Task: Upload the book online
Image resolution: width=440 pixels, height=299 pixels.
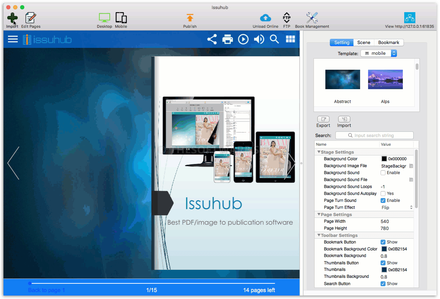Action: click(x=265, y=17)
